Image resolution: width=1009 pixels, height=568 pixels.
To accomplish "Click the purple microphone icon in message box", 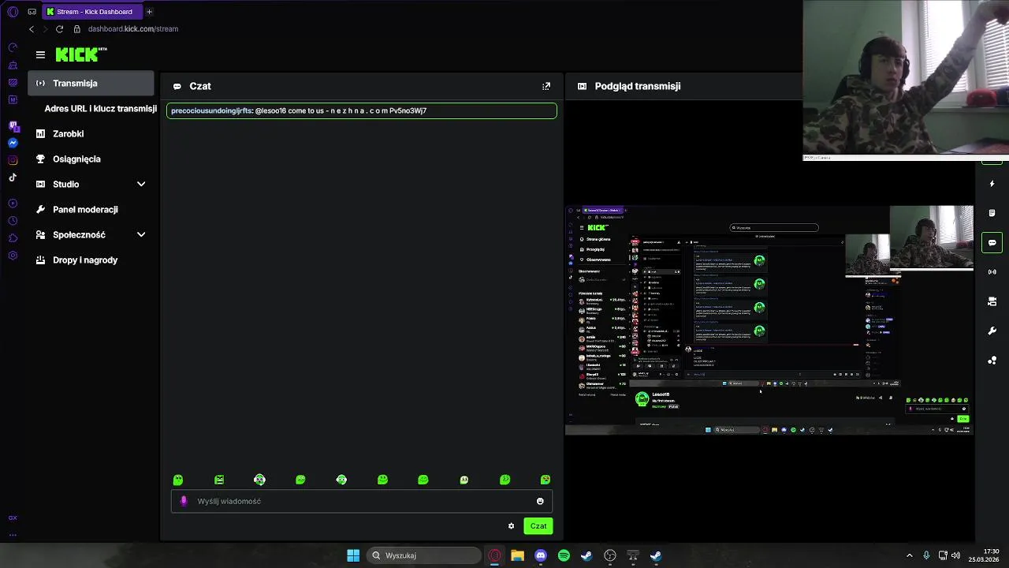I will (184, 501).
